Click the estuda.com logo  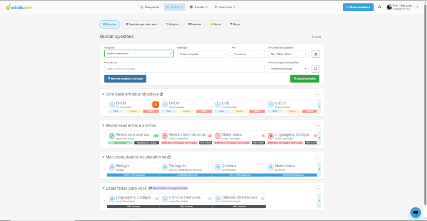pos(18,7)
